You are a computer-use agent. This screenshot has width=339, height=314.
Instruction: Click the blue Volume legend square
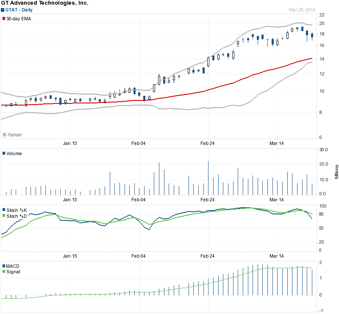click(x=4, y=153)
